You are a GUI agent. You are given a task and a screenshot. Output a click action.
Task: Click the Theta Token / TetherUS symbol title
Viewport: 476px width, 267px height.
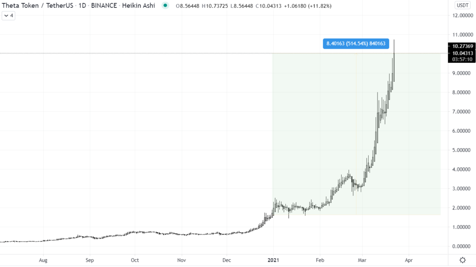[x=38, y=6]
